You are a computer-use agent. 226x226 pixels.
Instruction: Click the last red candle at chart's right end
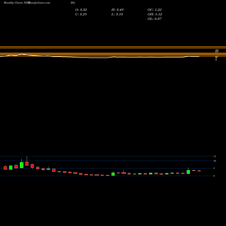coord(199,171)
